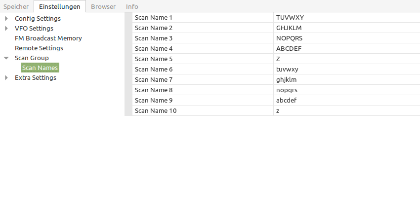Expand the Config Settings tree node

coord(6,18)
